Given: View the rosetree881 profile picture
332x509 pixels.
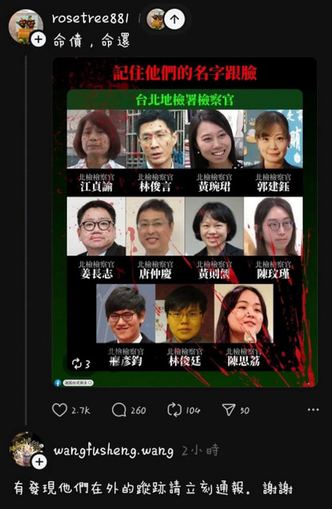Looking at the screenshot, I should click(x=25, y=26).
